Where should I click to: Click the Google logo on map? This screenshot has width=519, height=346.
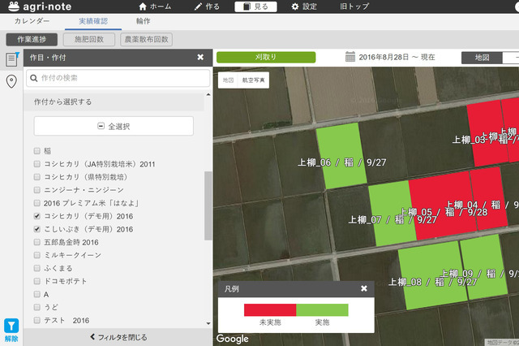click(x=233, y=339)
